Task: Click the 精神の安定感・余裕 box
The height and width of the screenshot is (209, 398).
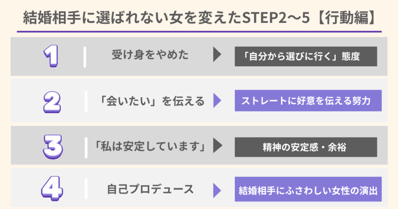Action: tap(306, 147)
